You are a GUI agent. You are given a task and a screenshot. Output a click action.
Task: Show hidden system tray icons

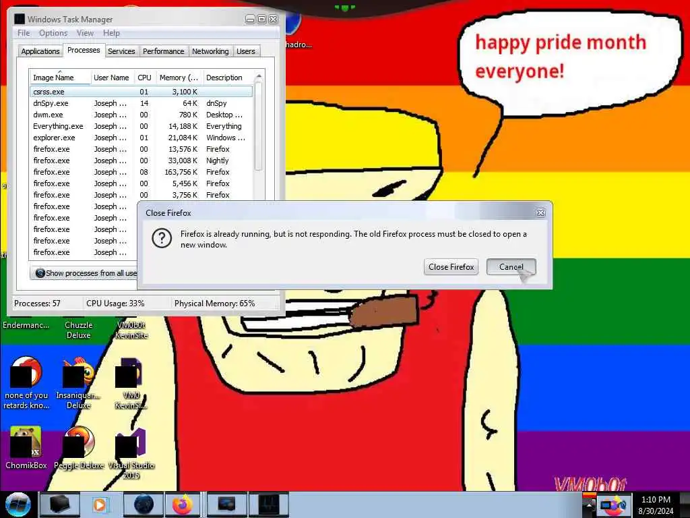pos(589,505)
